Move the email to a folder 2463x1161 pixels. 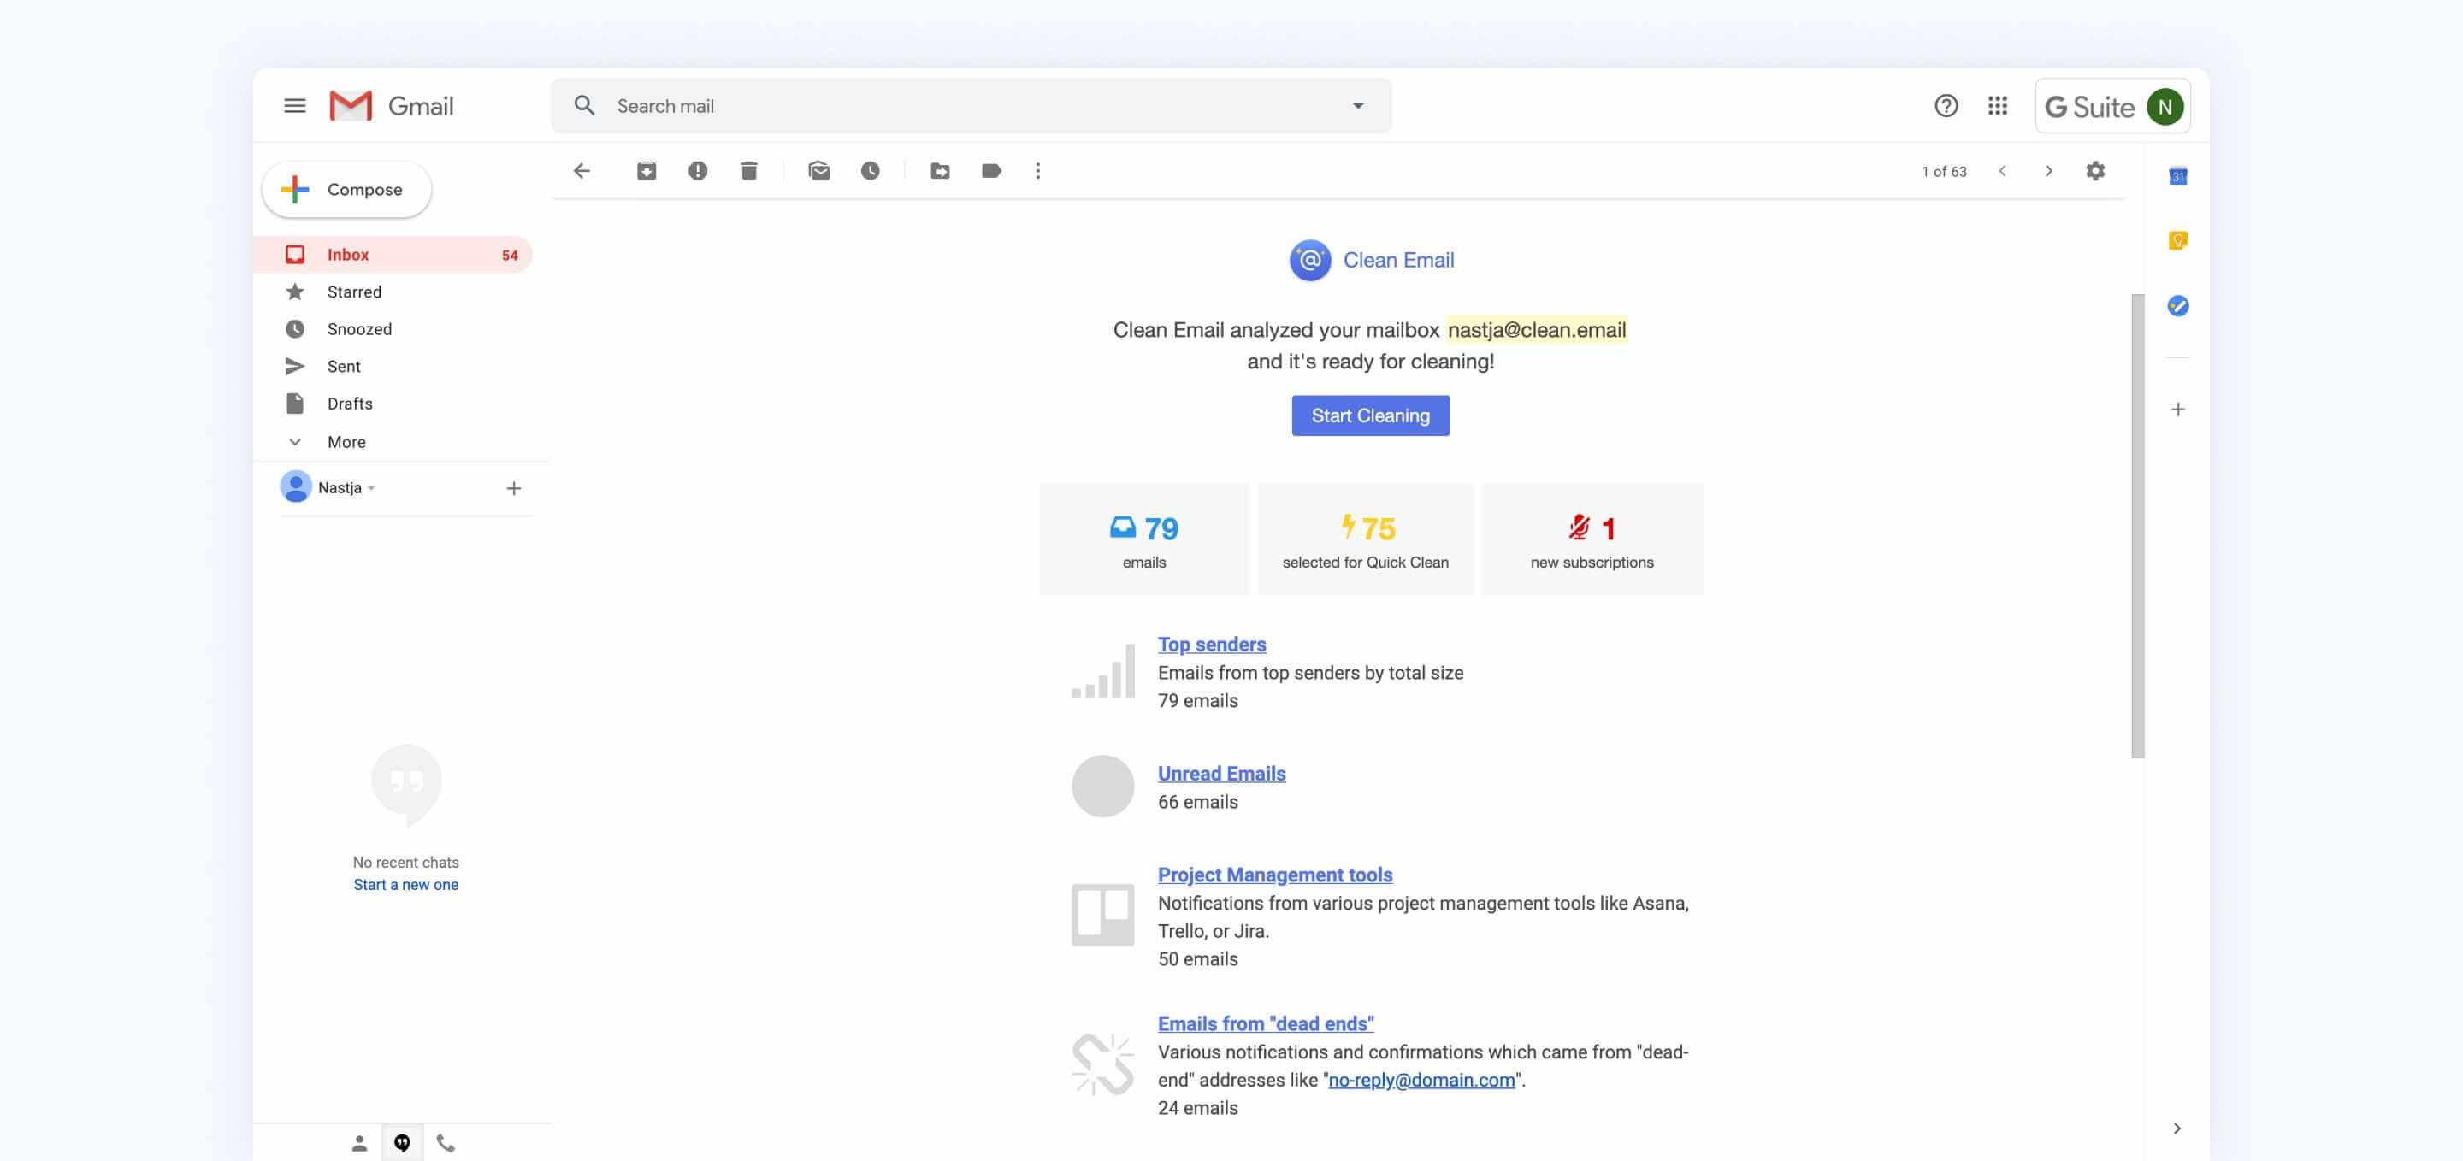941,170
